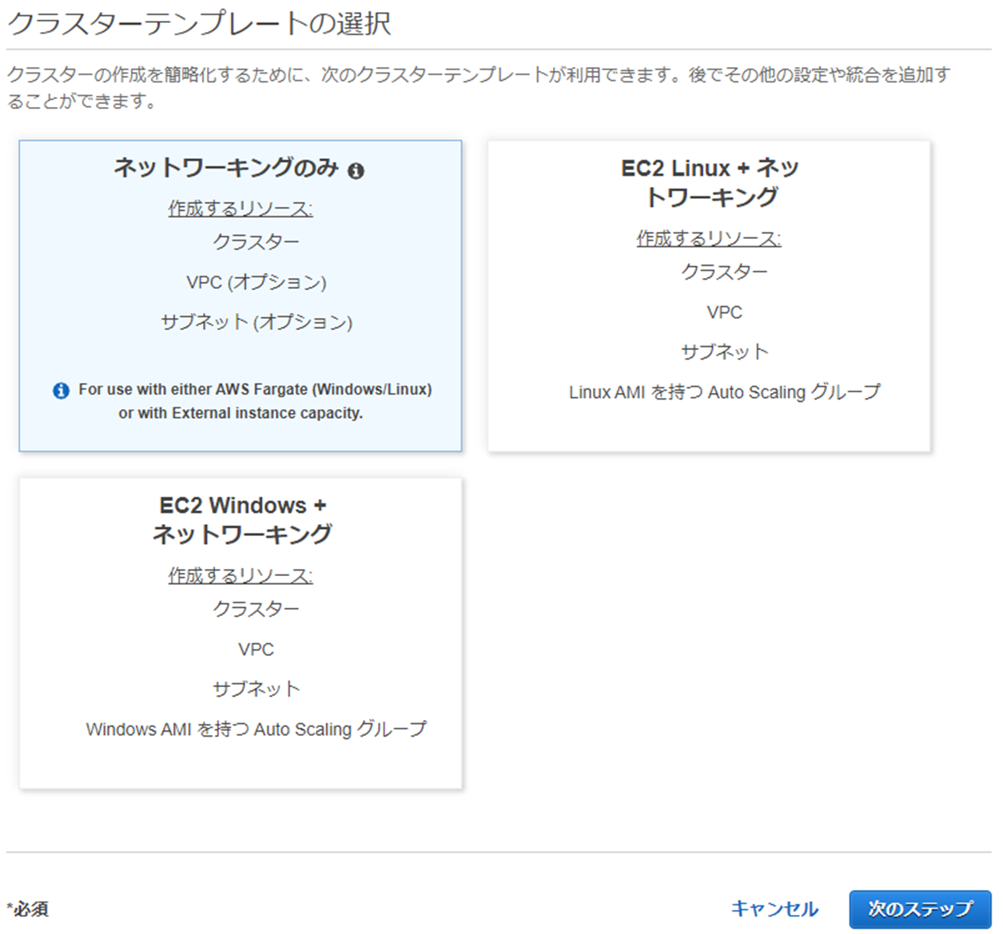Viewport: 1003px width, 934px height.
Task: Choose the EC2 Windows + ネットワーキング template card
Action: point(241,634)
